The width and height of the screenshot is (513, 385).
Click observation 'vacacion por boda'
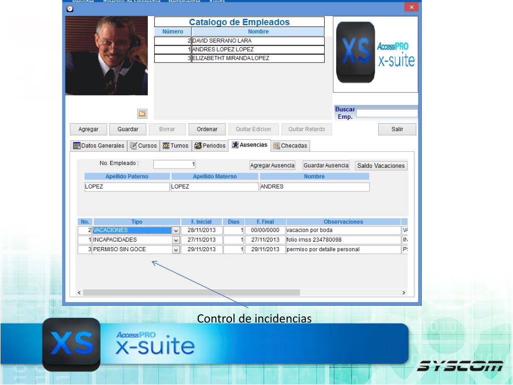pos(344,231)
